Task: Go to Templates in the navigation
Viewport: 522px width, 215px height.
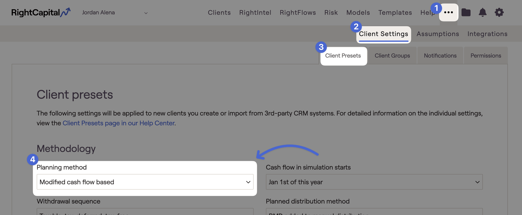Action: click(x=395, y=12)
